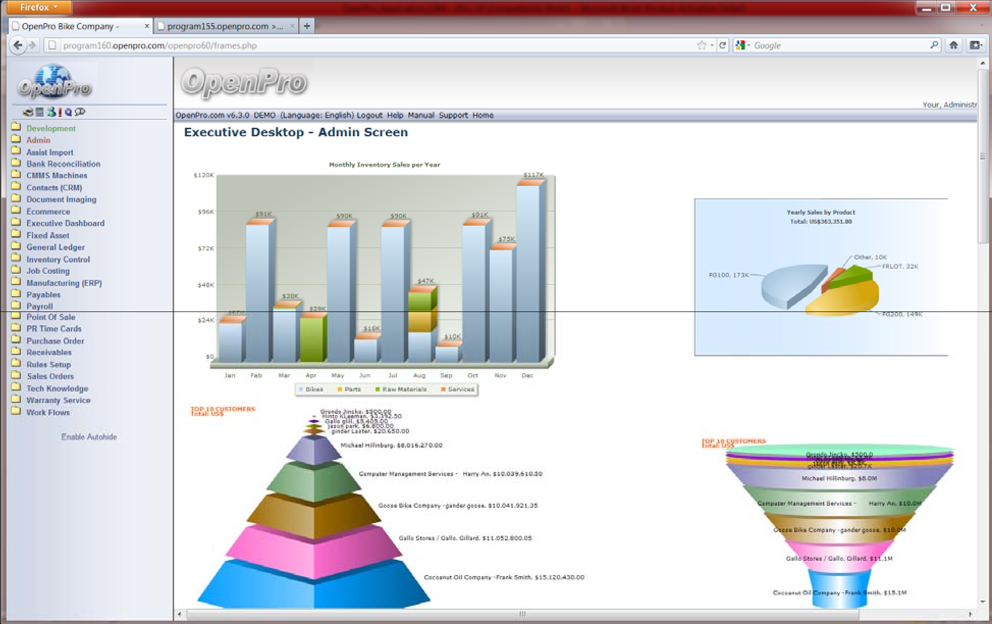Click the blue Q search icon
This screenshot has height=624, width=992.
point(68,112)
